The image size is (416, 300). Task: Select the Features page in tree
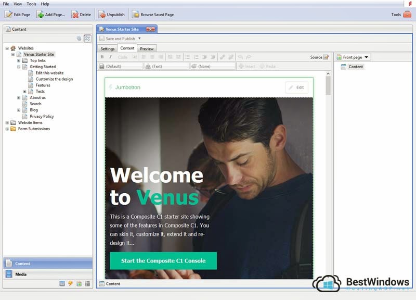(x=43, y=85)
